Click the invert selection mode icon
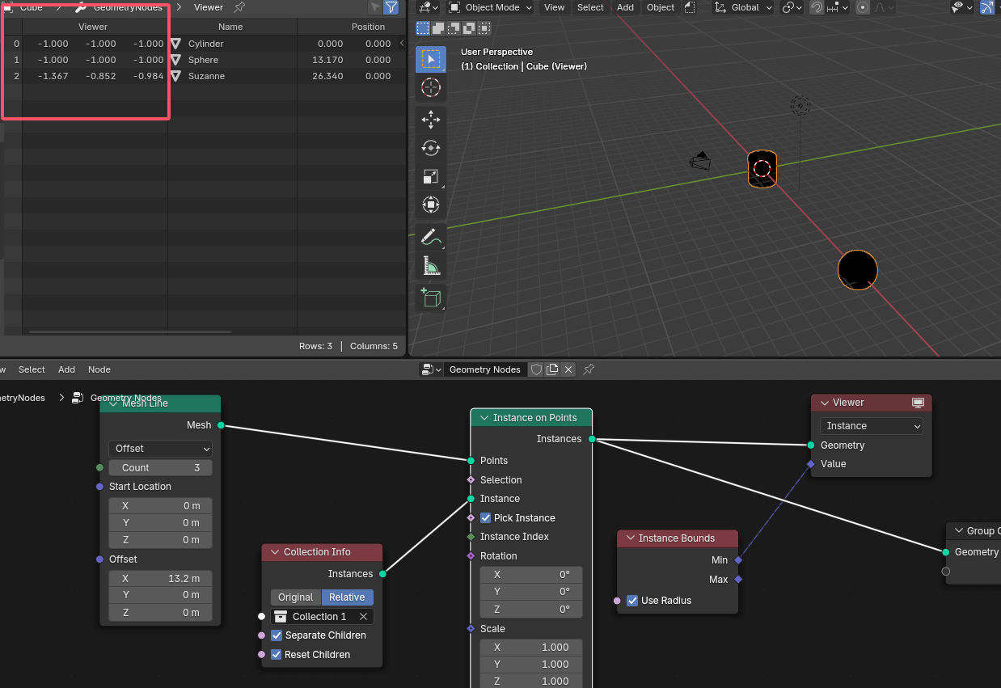 point(469,27)
